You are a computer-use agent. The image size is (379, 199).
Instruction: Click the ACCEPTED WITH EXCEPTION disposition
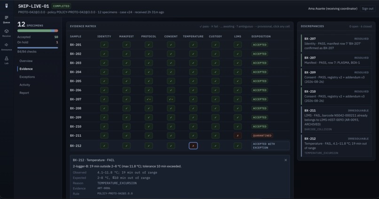point(270,146)
